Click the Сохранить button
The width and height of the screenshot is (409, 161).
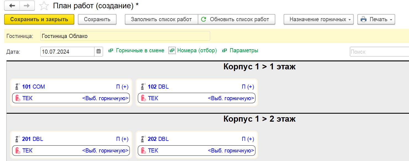[x=97, y=20]
